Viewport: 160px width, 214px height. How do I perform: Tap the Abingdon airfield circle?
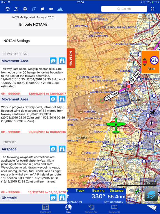click(129, 110)
